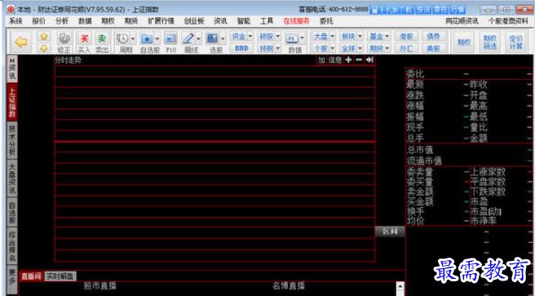Click the up arrow navigation icon
The height and width of the screenshot is (296, 535).
point(44,37)
